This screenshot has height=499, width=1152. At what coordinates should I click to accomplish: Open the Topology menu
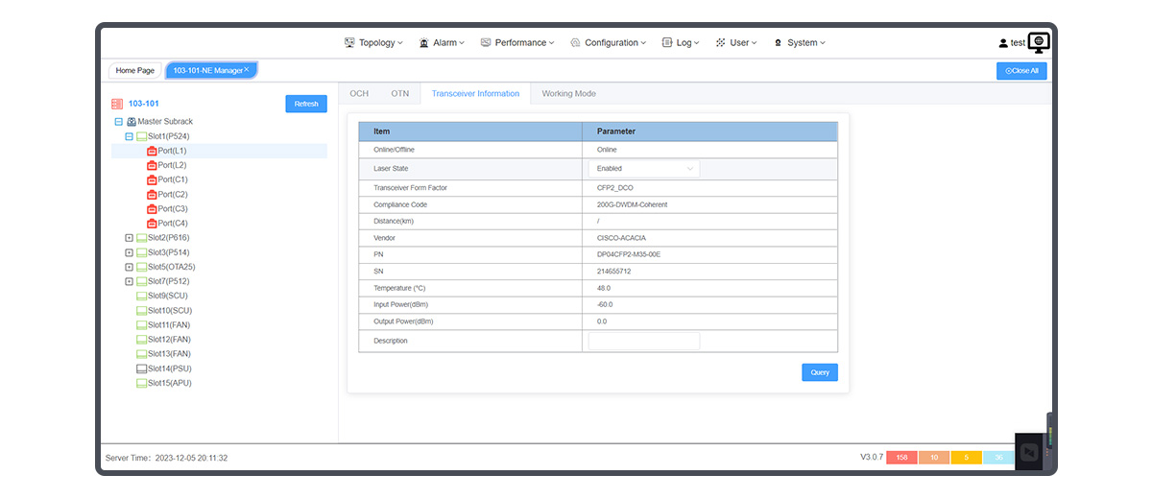(x=373, y=43)
